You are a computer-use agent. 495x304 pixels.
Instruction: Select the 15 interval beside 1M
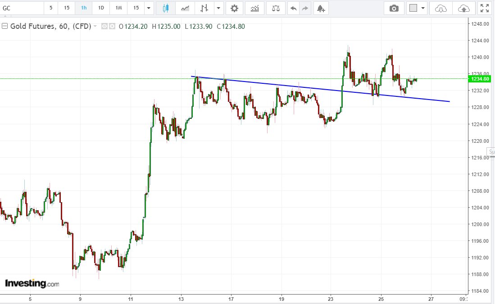tap(136, 8)
